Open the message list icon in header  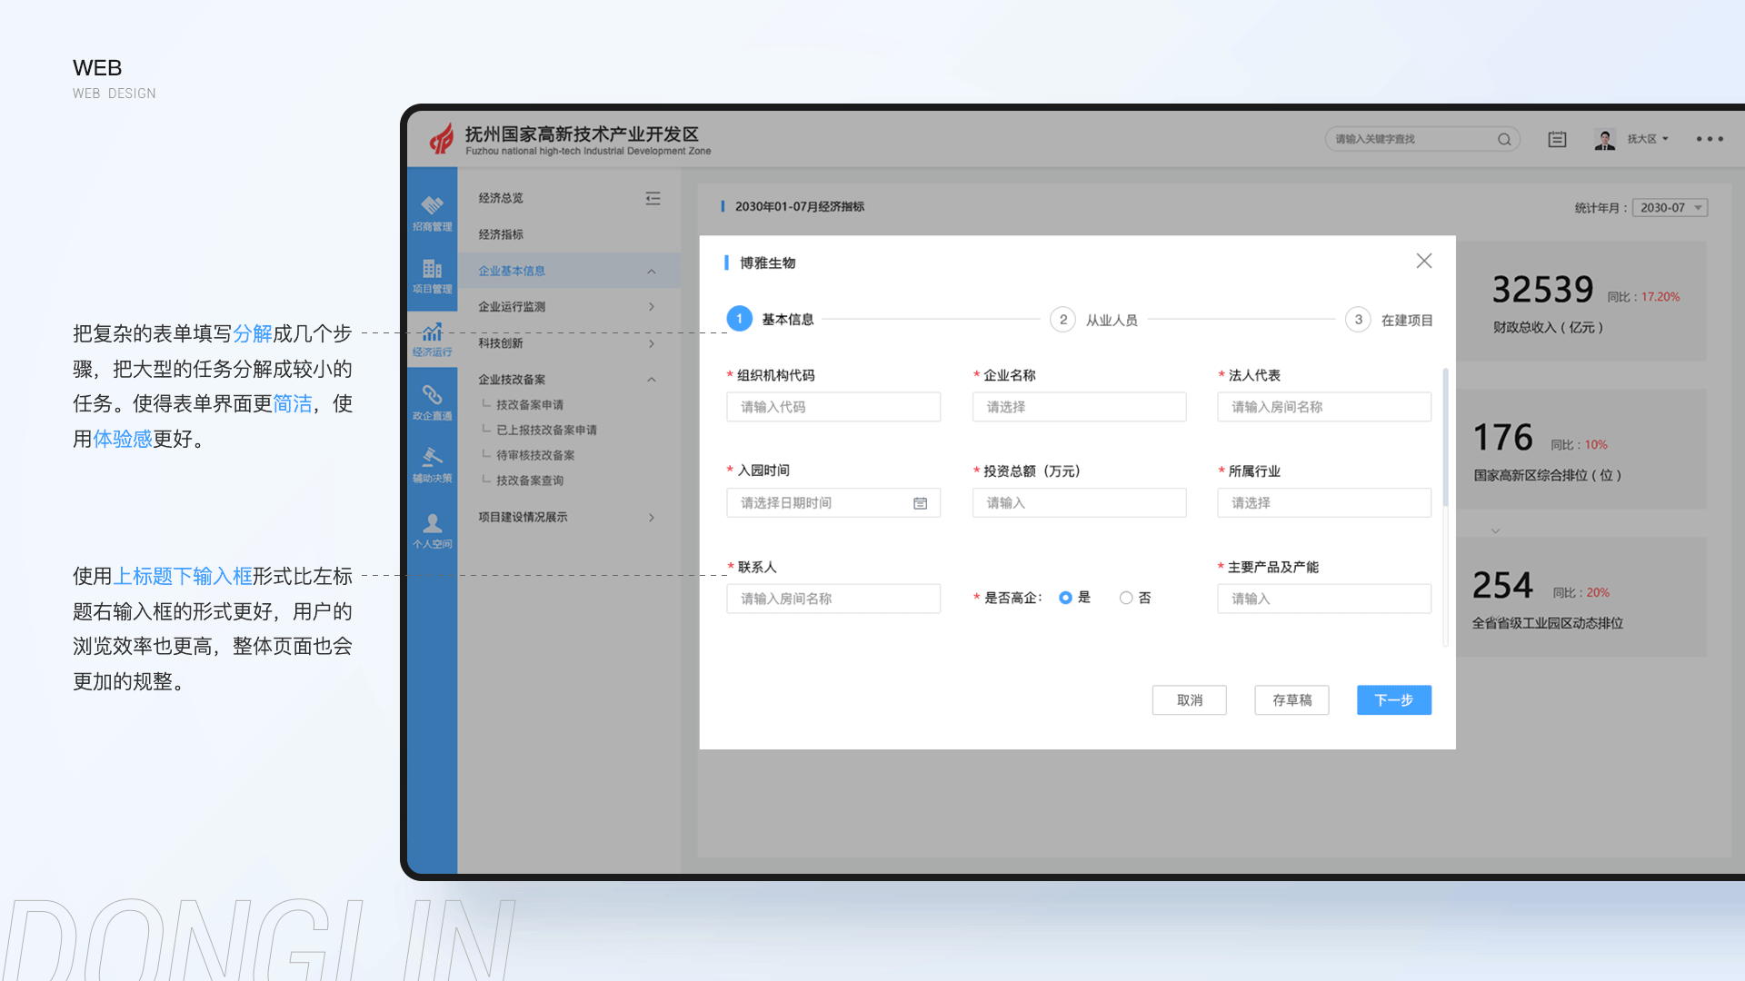pos(1557,139)
